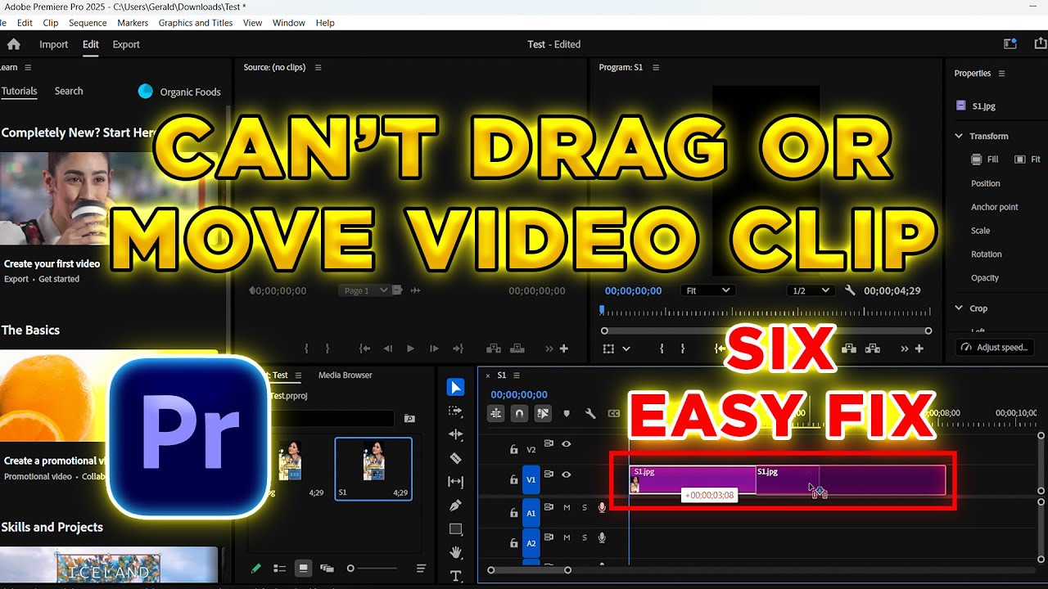This screenshot has width=1048, height=589.
Task: Open Program S1 panel menu
Action: 656,68
